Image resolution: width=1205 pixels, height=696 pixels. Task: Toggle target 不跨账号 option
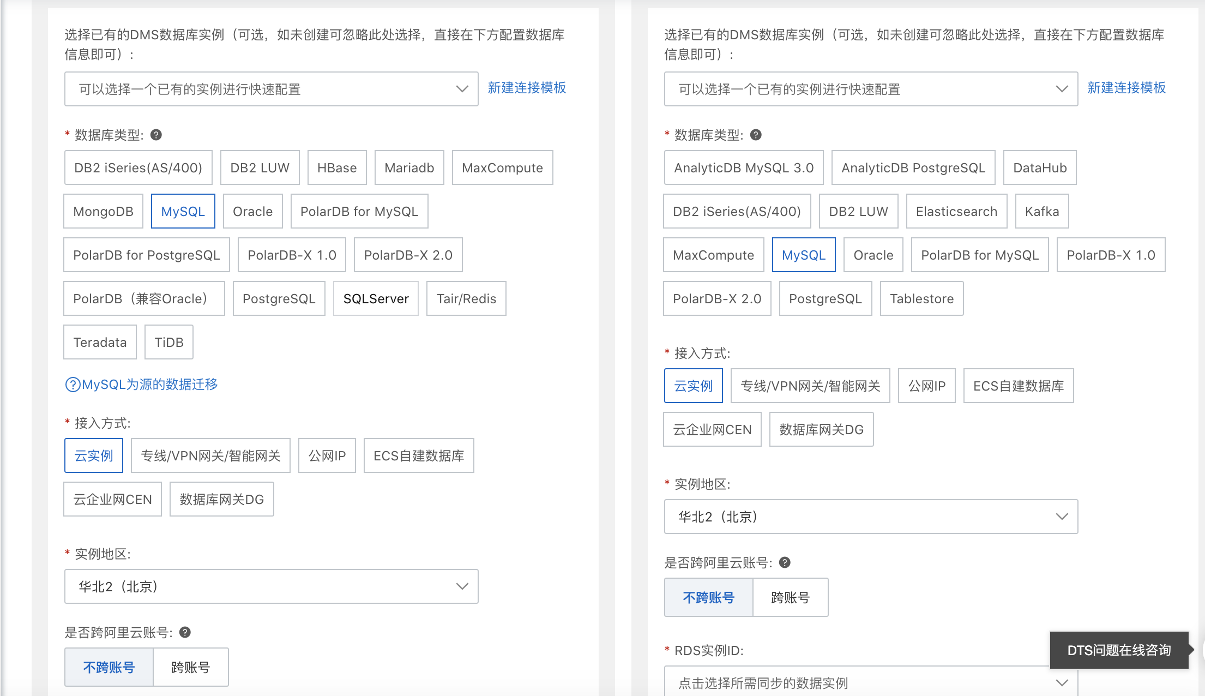[x=709, y=597]
